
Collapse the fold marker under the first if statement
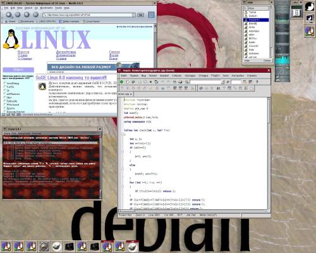tap(123, 152)
